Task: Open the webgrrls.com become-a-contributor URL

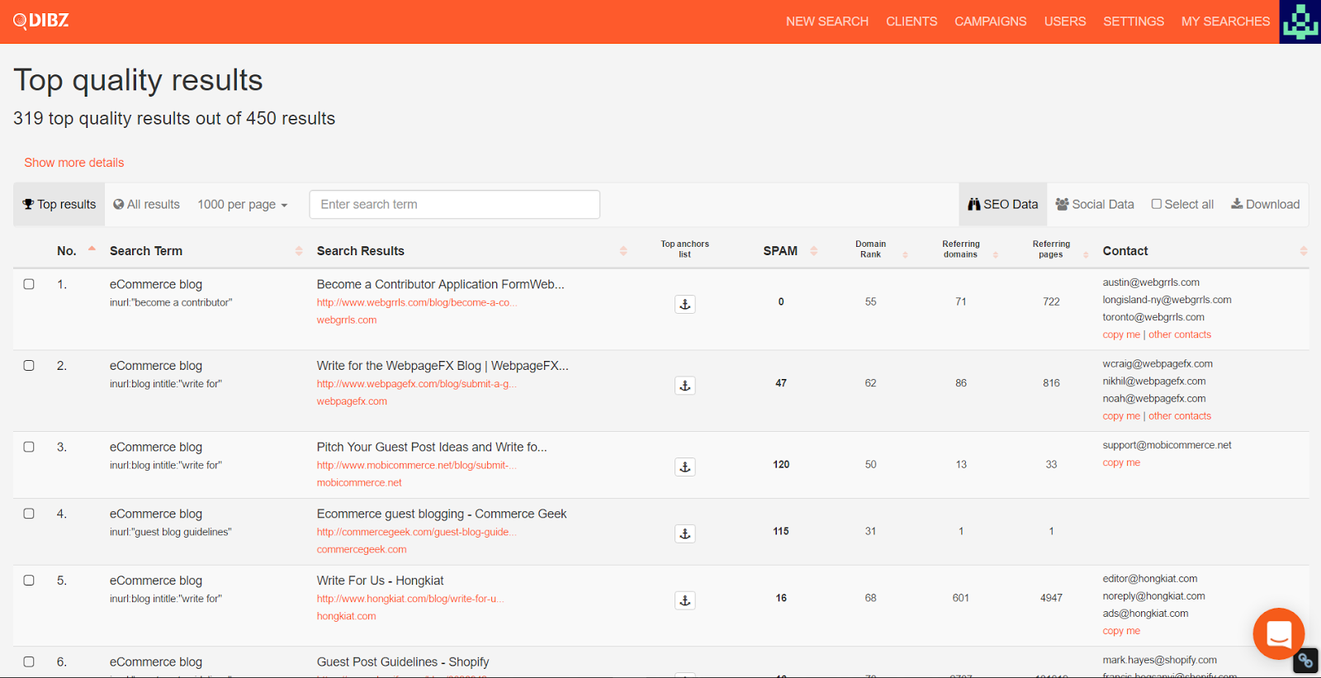Action: 417,302
